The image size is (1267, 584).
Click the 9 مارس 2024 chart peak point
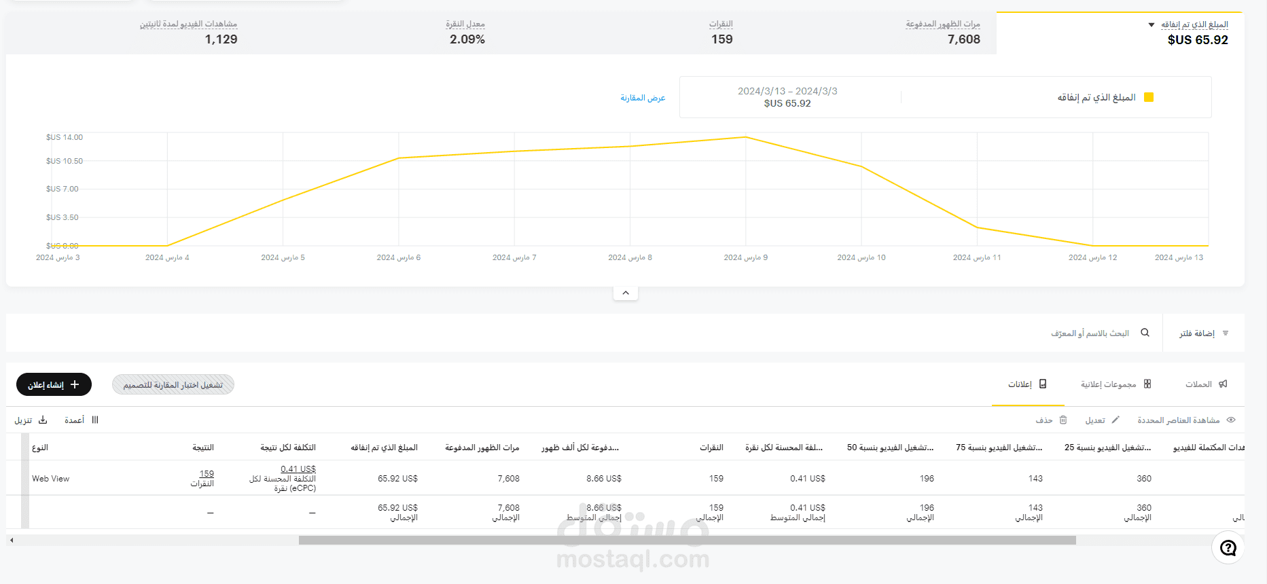pyautogui.click(x=745, y=137)
